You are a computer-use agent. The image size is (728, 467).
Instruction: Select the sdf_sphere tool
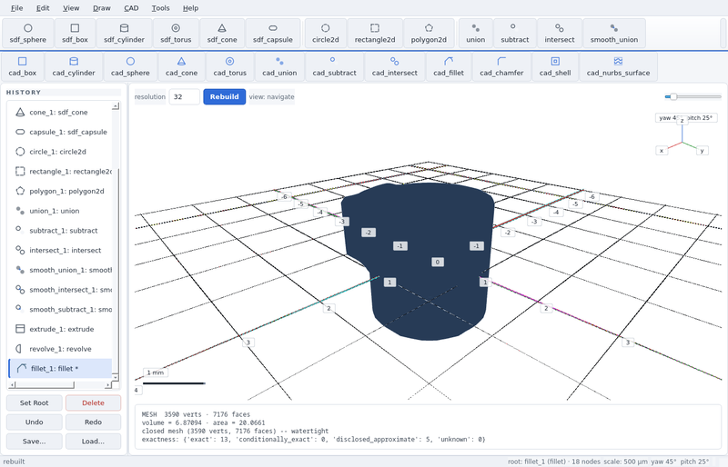(28, 34)
